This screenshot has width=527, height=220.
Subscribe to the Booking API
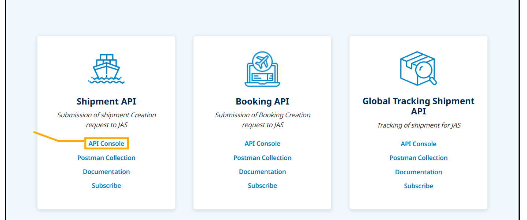tap(262, 186)
